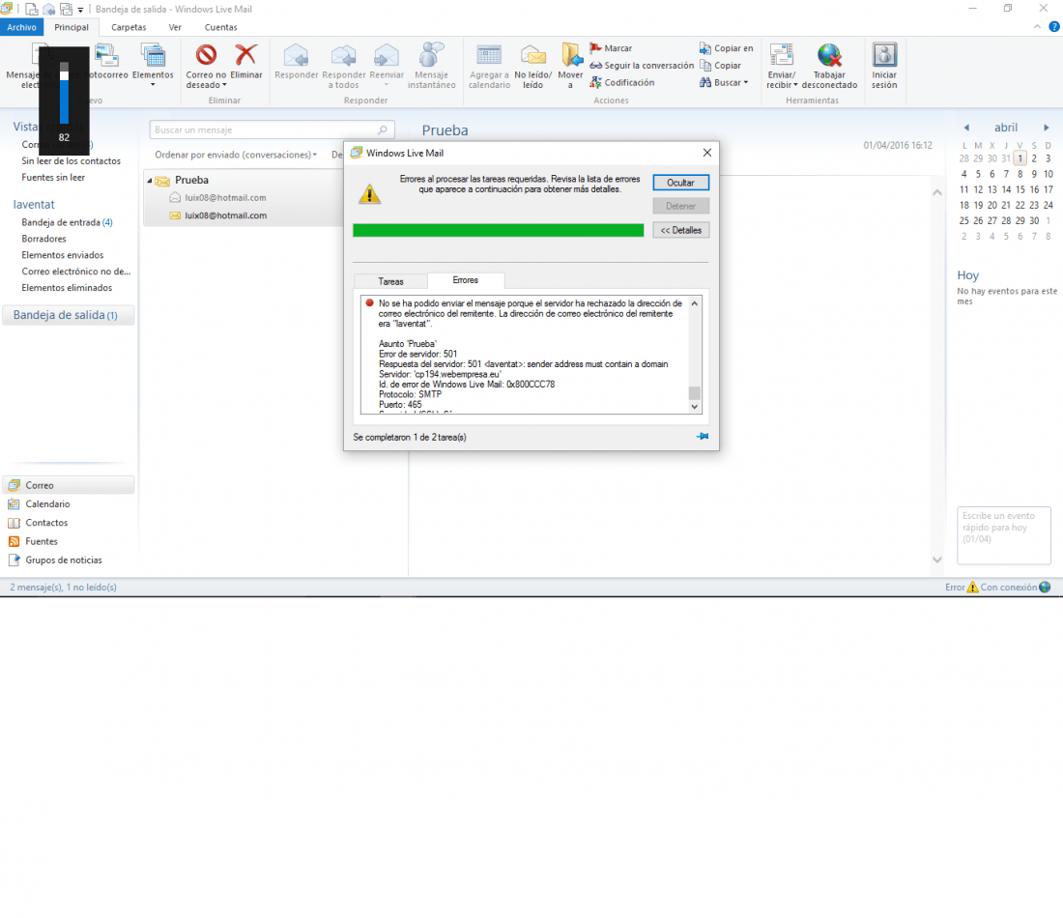Select the Errores tab in dialog
The image size is (1063, 918).
tap(466, 280)
